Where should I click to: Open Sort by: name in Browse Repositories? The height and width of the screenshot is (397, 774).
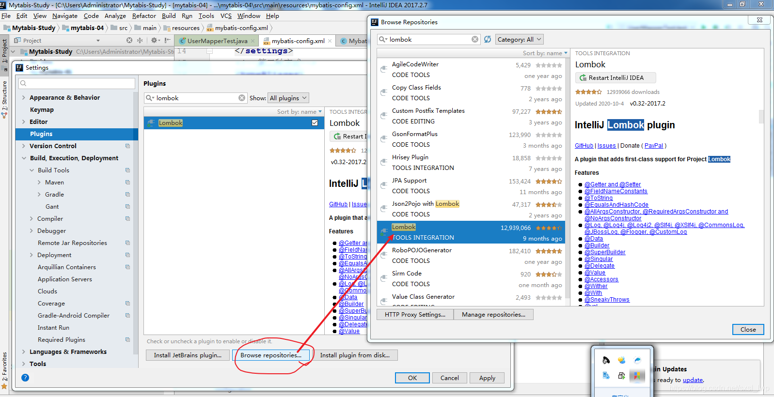coord(545,53)
